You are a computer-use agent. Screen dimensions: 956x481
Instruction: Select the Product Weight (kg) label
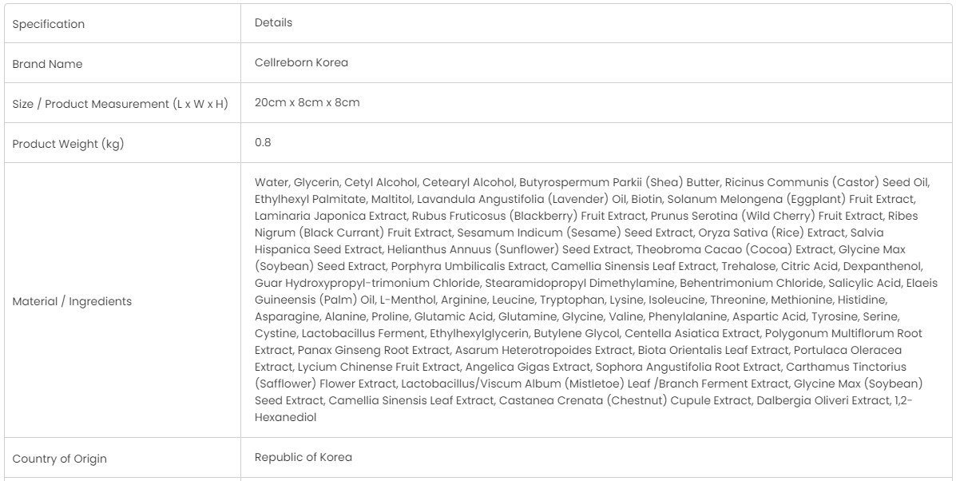(68, 145)
